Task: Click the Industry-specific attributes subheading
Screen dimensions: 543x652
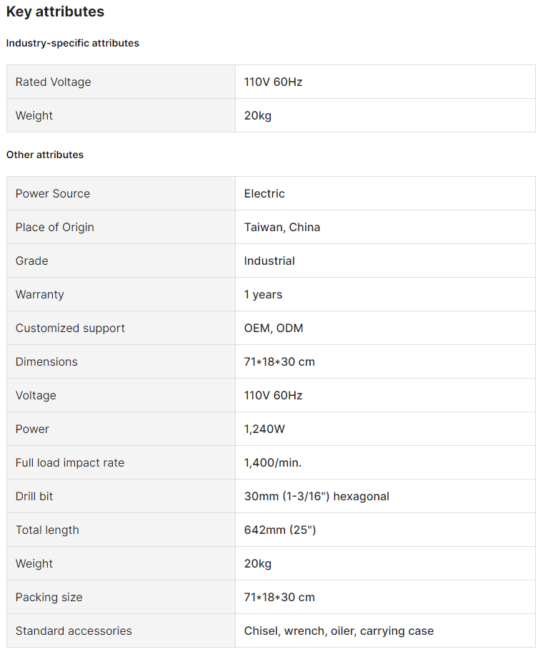Action: (72, 43)
